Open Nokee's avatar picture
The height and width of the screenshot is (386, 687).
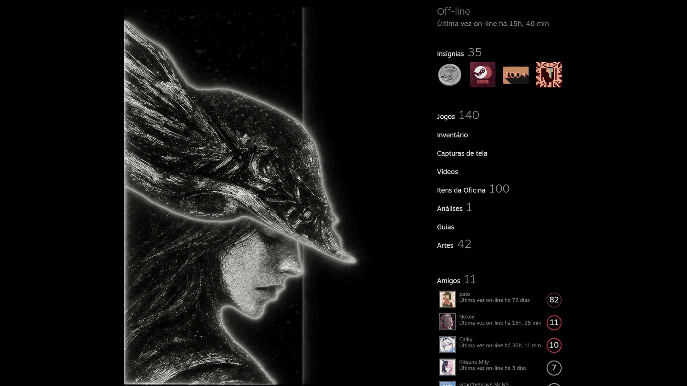(447, 322)
